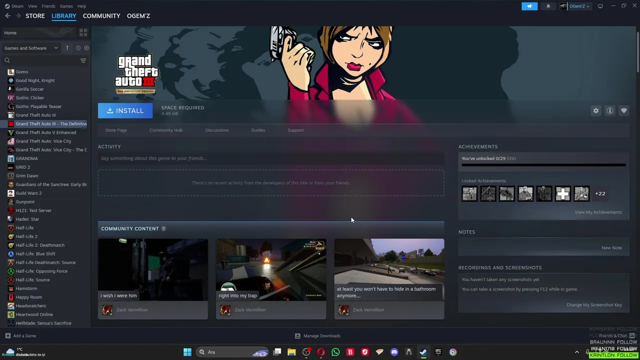
Task: Open the 'hide in a bathroom' screenshot
Action: [x=389, y=270]
